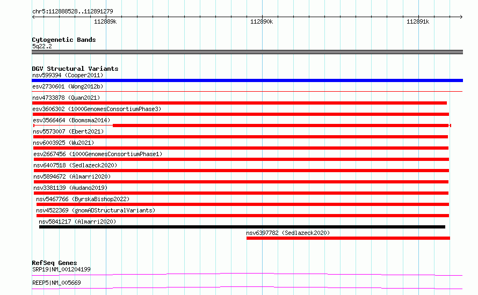The width and height of the screenshot is (478, 295).
Task: Select the red nsv3381139 variant bar
Action: coord(241,193)
